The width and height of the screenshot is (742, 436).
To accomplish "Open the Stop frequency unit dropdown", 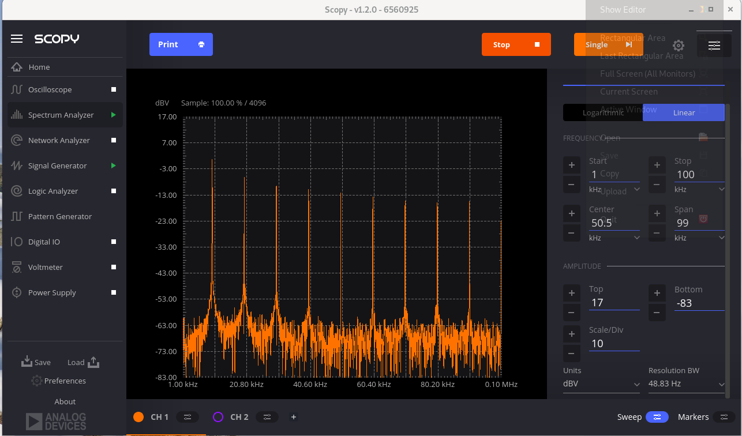I will pos(699,189).
